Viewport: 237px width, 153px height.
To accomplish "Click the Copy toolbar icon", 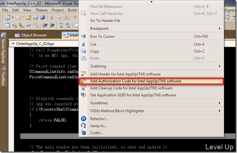I will [x=59, y=18].
